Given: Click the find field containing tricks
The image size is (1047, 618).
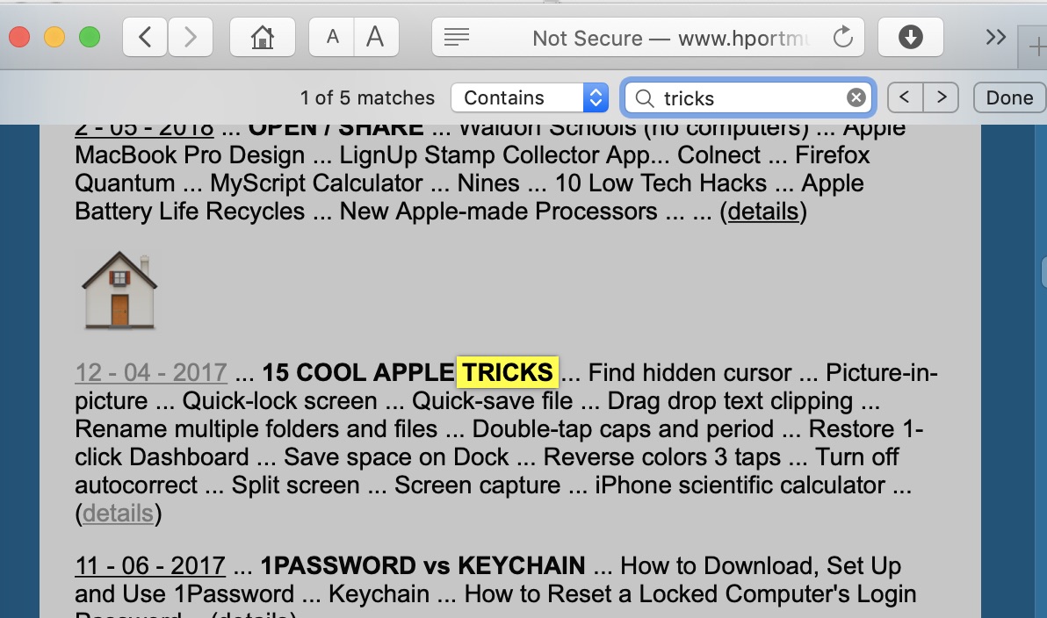Looking at the screenshot, I should click(747, 97).
